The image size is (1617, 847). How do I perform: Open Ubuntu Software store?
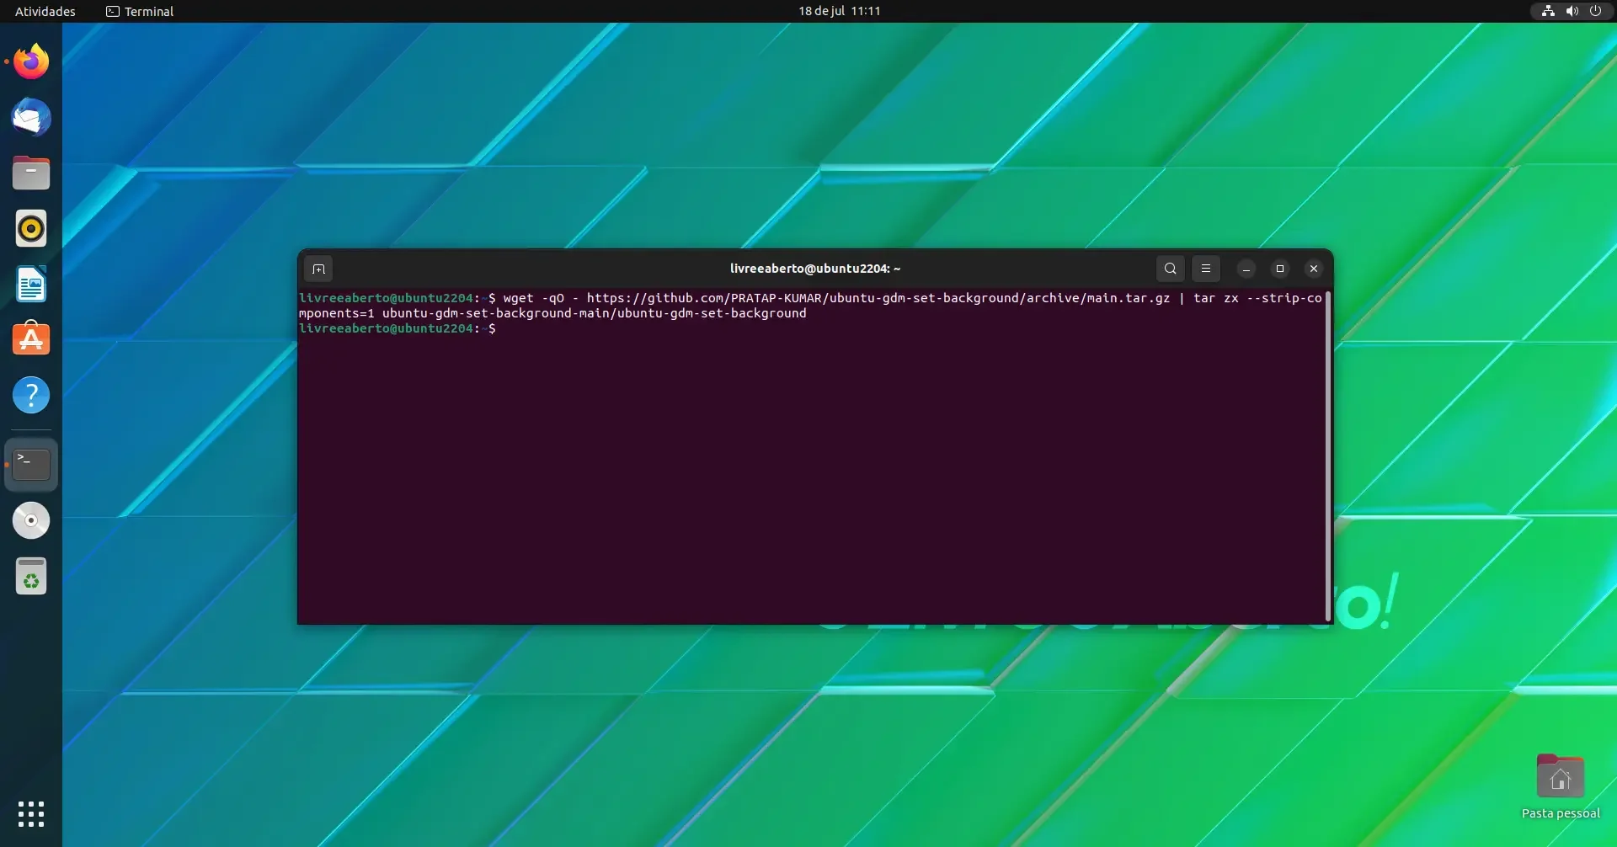click(31, 339)
